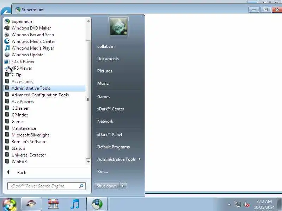Click the programs list scrollbar thumb
The width and height of the screenshot is (282, 211).
point(88,100)
